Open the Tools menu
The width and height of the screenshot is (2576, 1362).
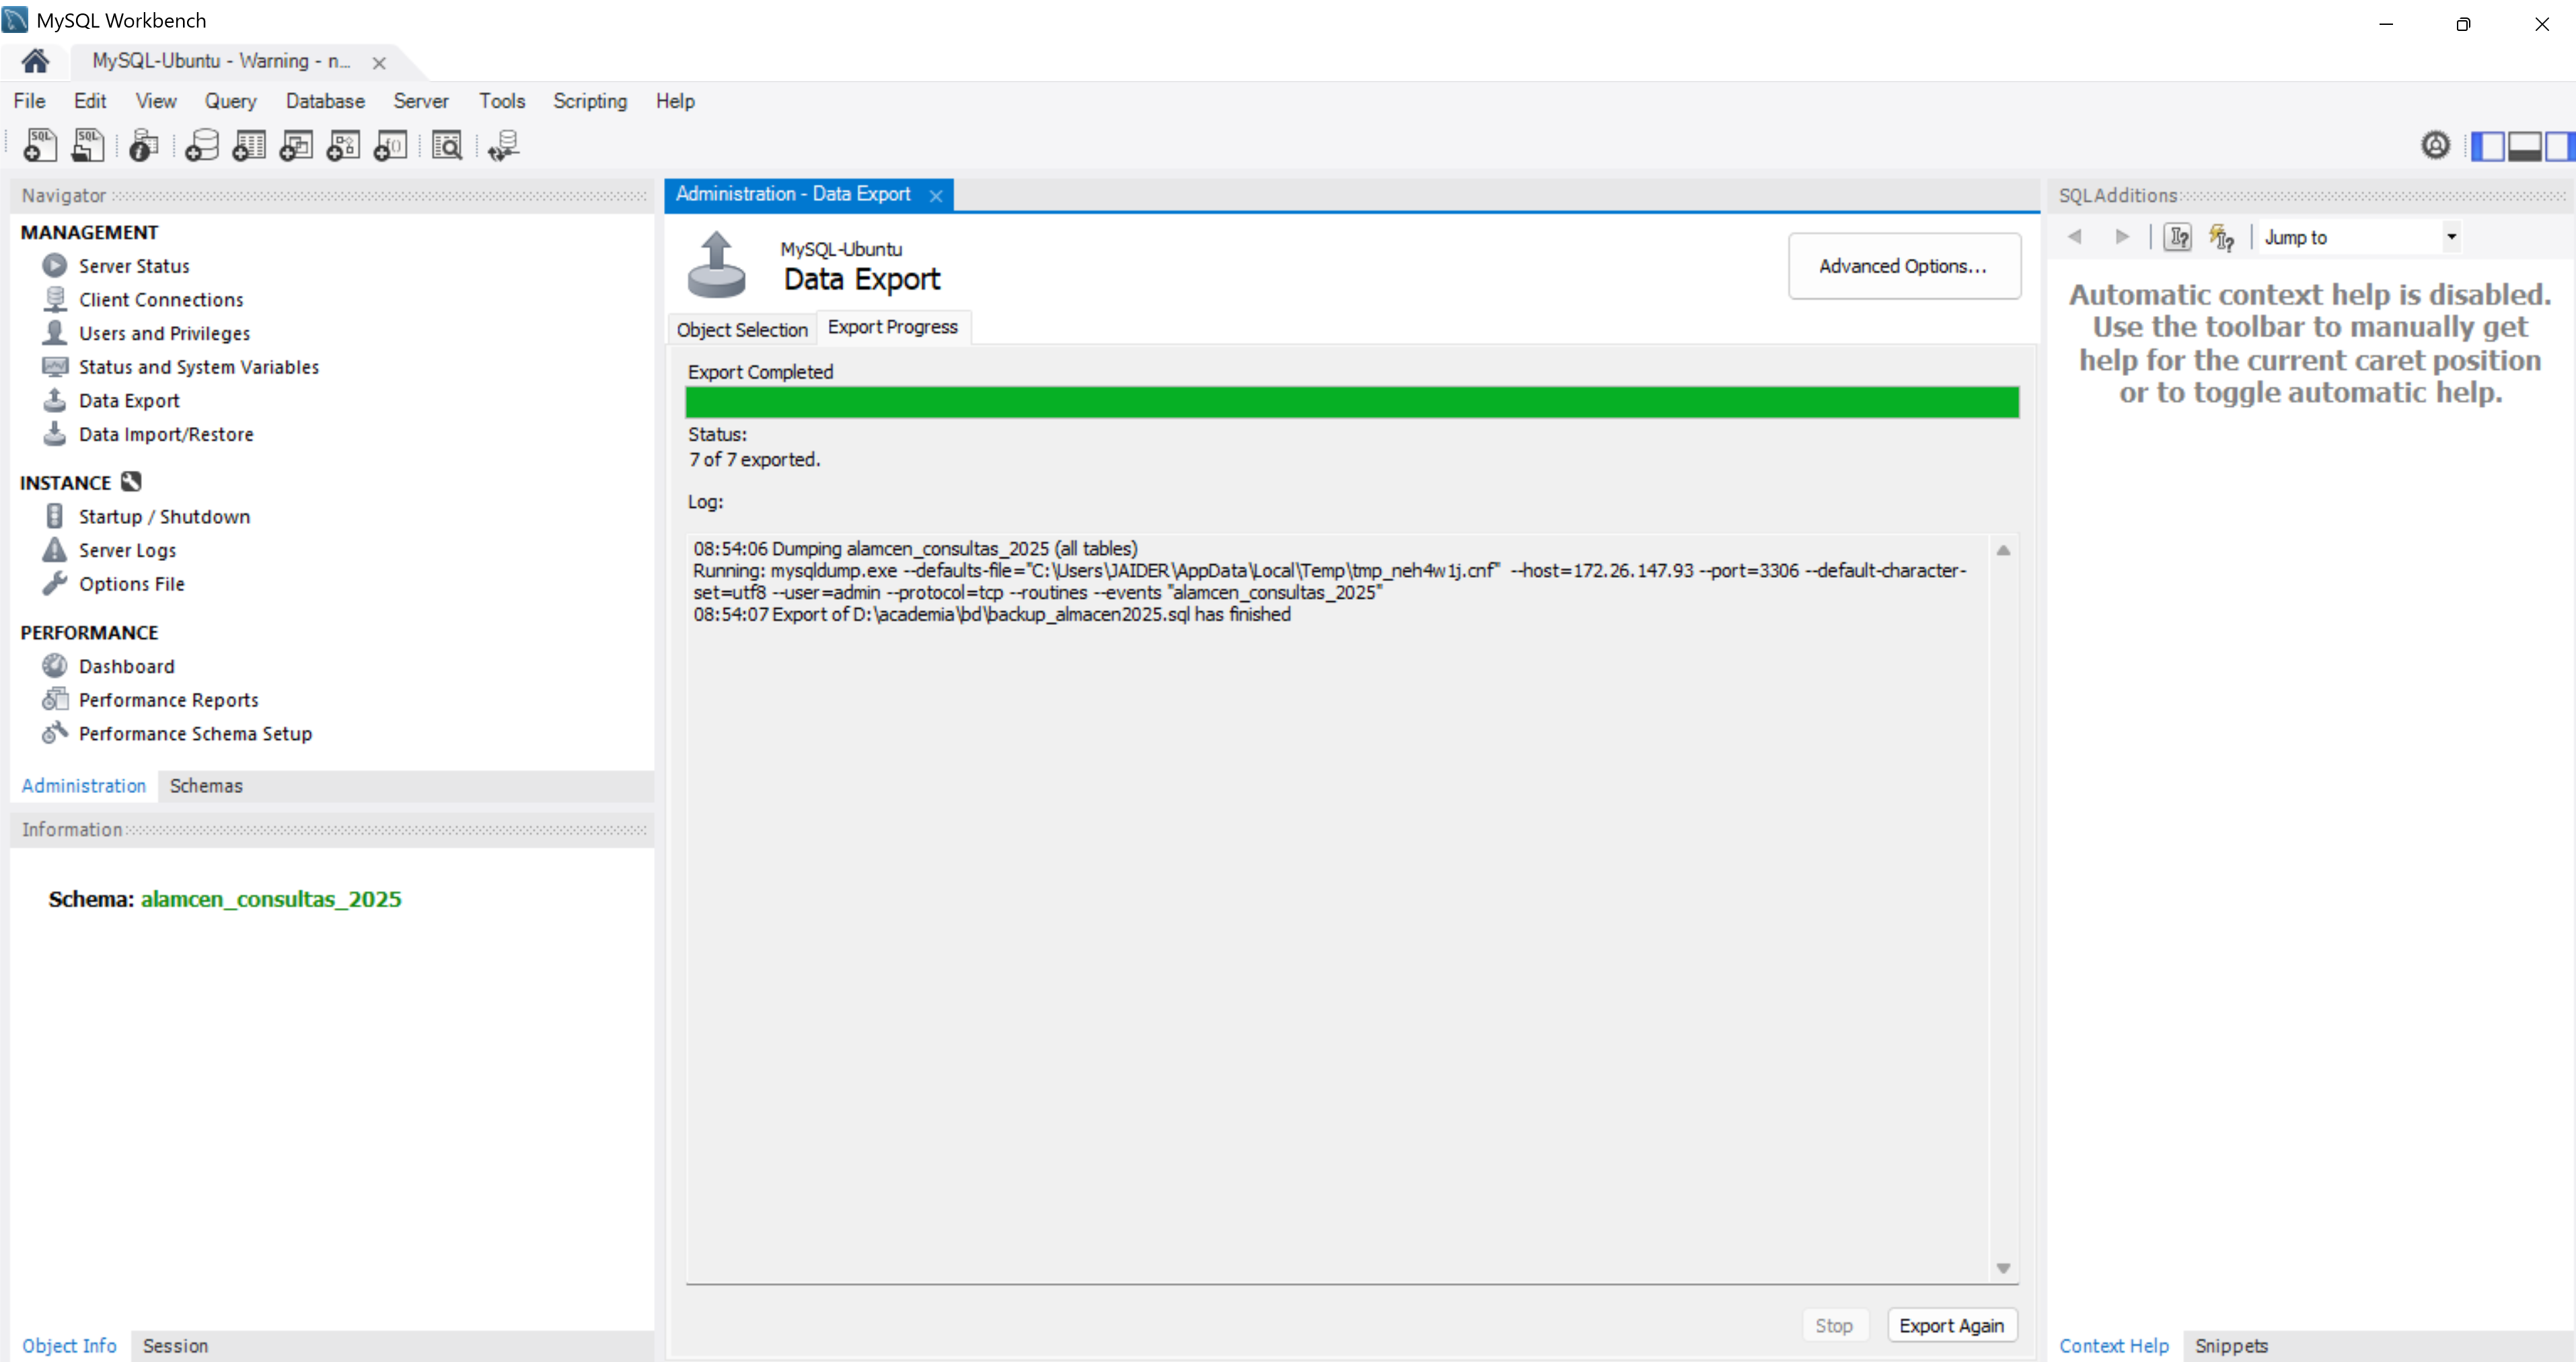tap(502, 101)
